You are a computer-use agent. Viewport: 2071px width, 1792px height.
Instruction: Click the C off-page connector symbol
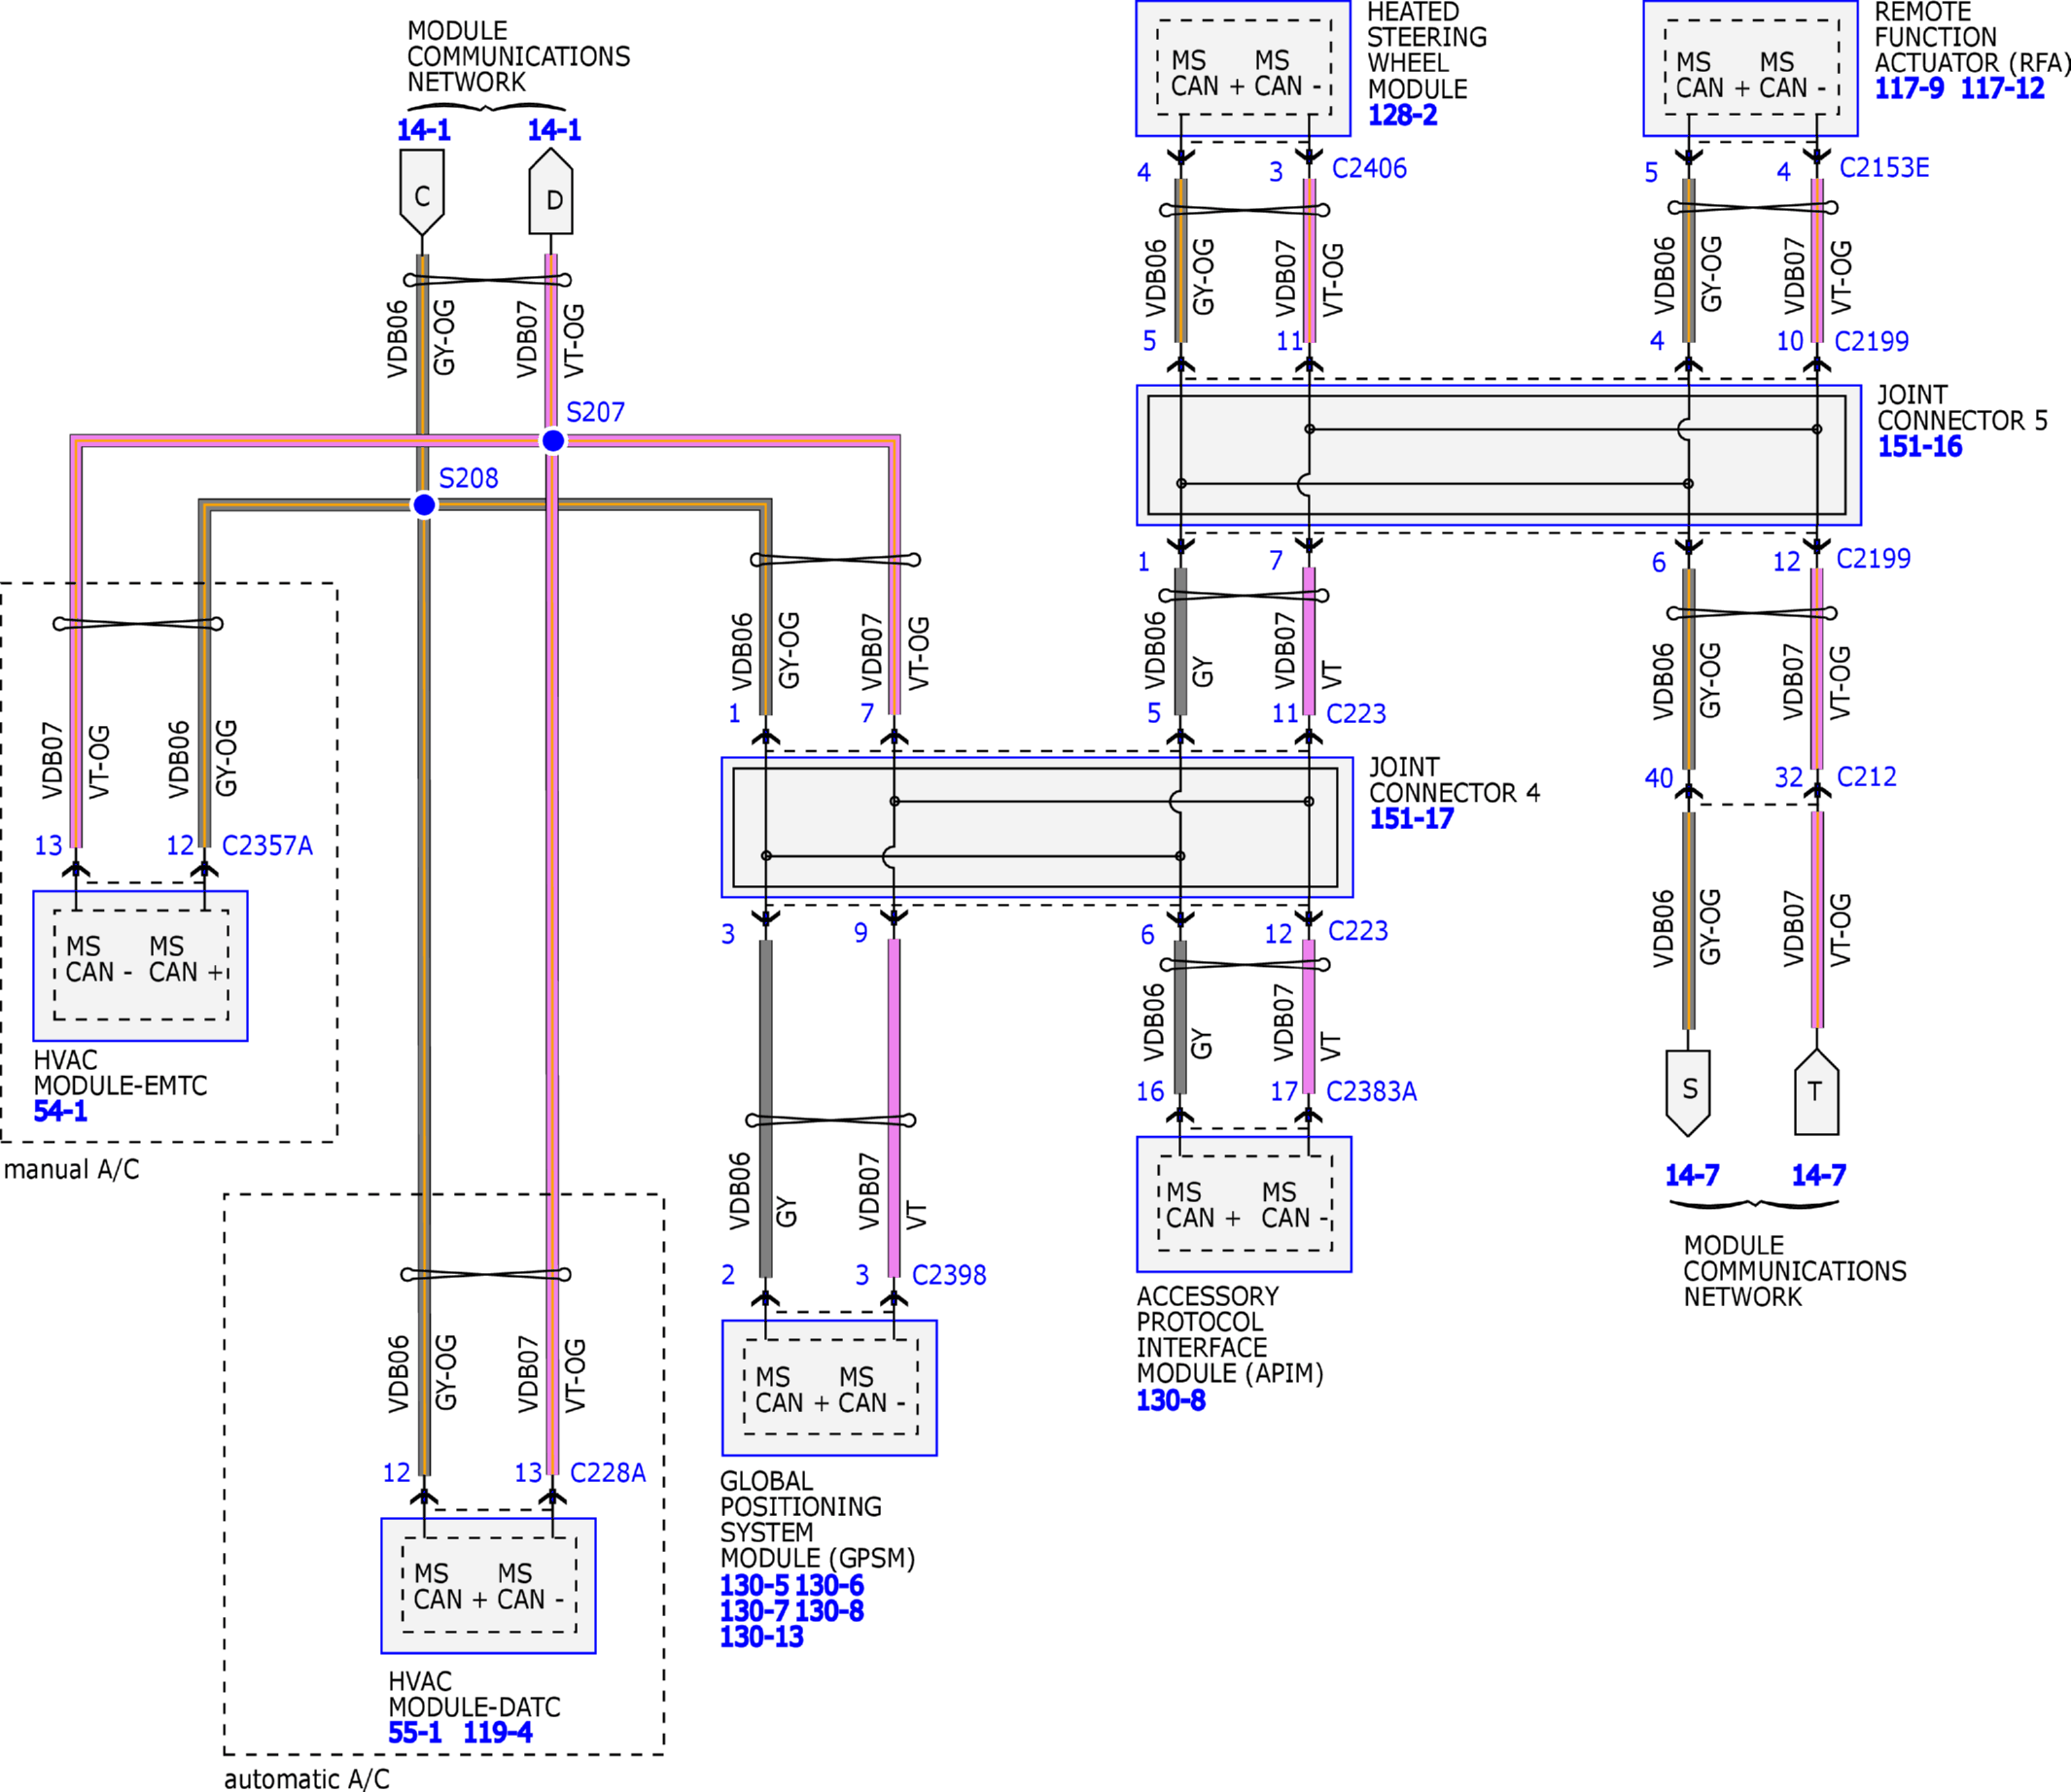click(x=421, y=193)
